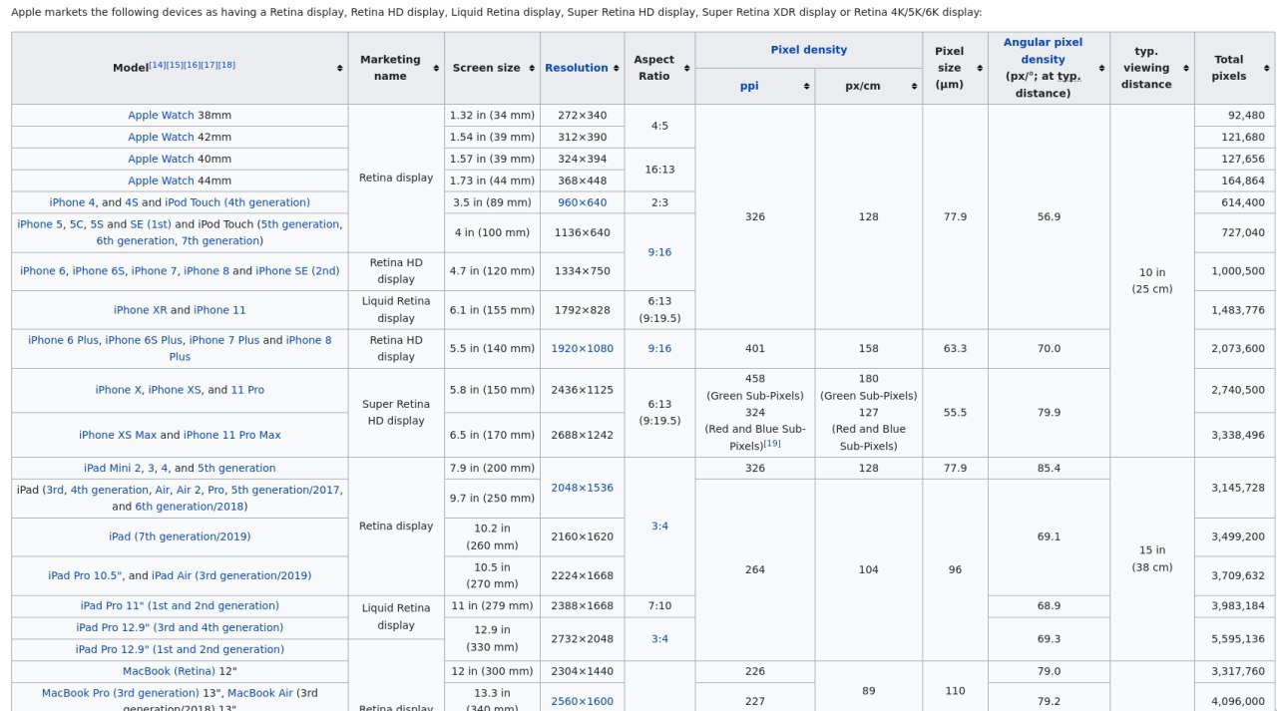Click sort arrows in the px/cm header
Screen dimensions: 1277x711
[x=914, y=86]
